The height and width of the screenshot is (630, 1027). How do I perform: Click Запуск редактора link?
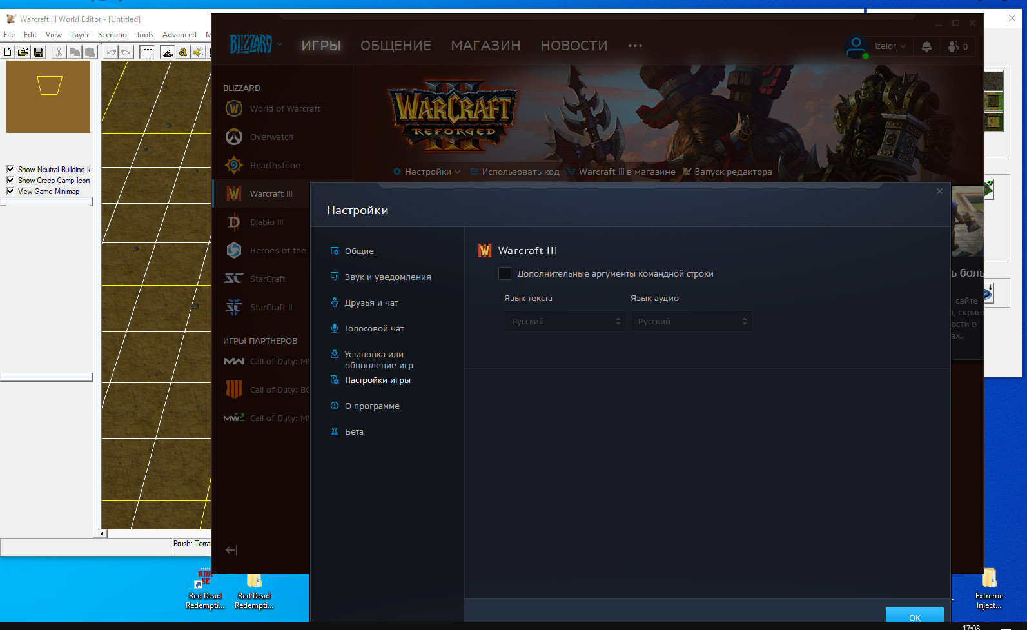(x=727, y=172)
